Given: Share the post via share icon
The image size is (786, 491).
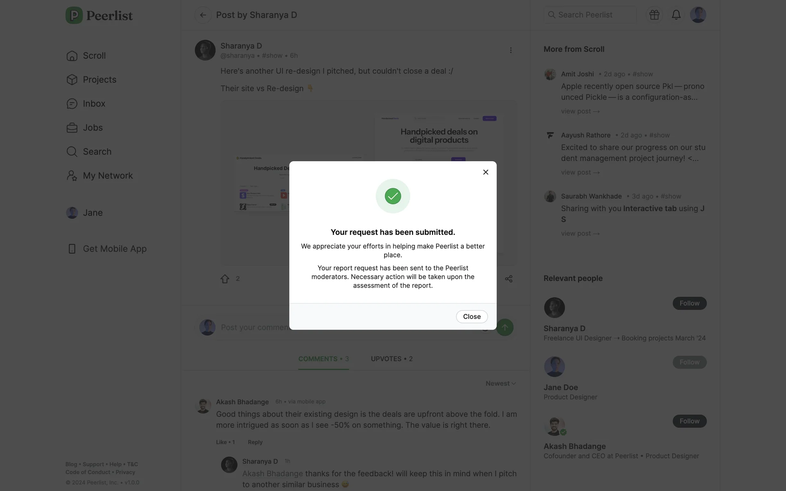Looking at the screenshot, I should [x=508, y=279].
